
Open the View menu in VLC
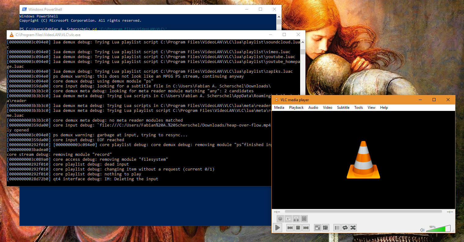[x=371, y=108]
